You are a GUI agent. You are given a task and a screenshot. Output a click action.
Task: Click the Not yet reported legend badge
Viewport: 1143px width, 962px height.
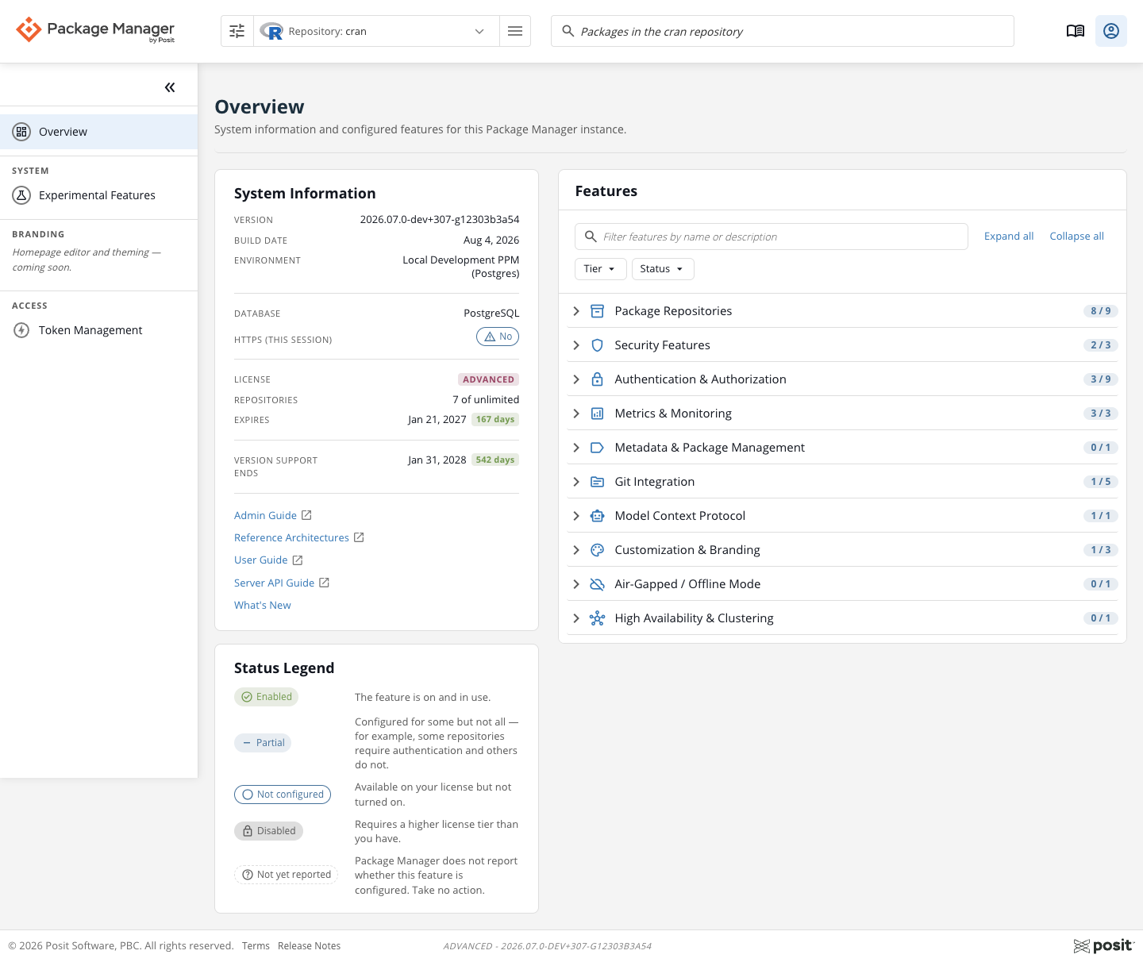tap(286, 875)
